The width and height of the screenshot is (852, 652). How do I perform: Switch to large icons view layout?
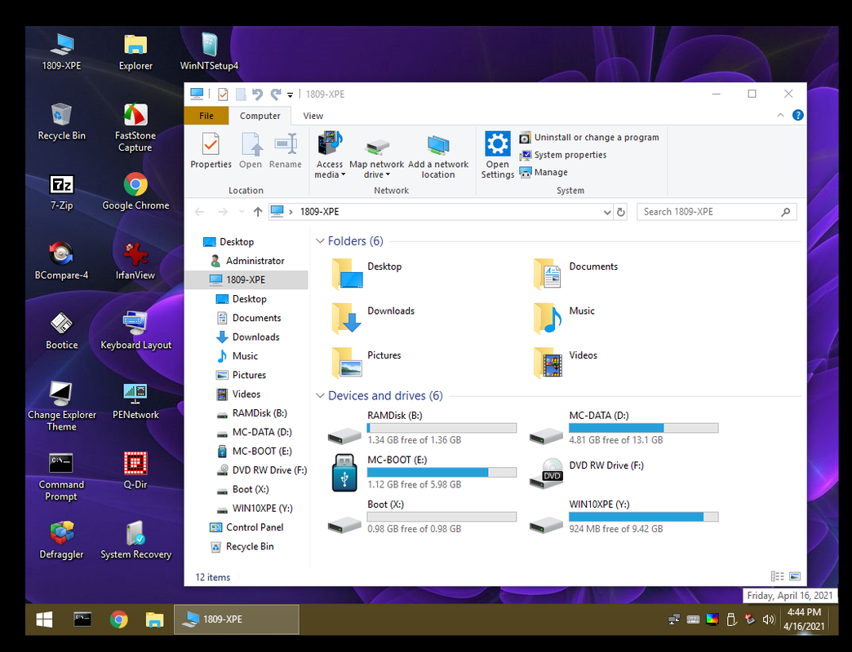tap(794, 576)
